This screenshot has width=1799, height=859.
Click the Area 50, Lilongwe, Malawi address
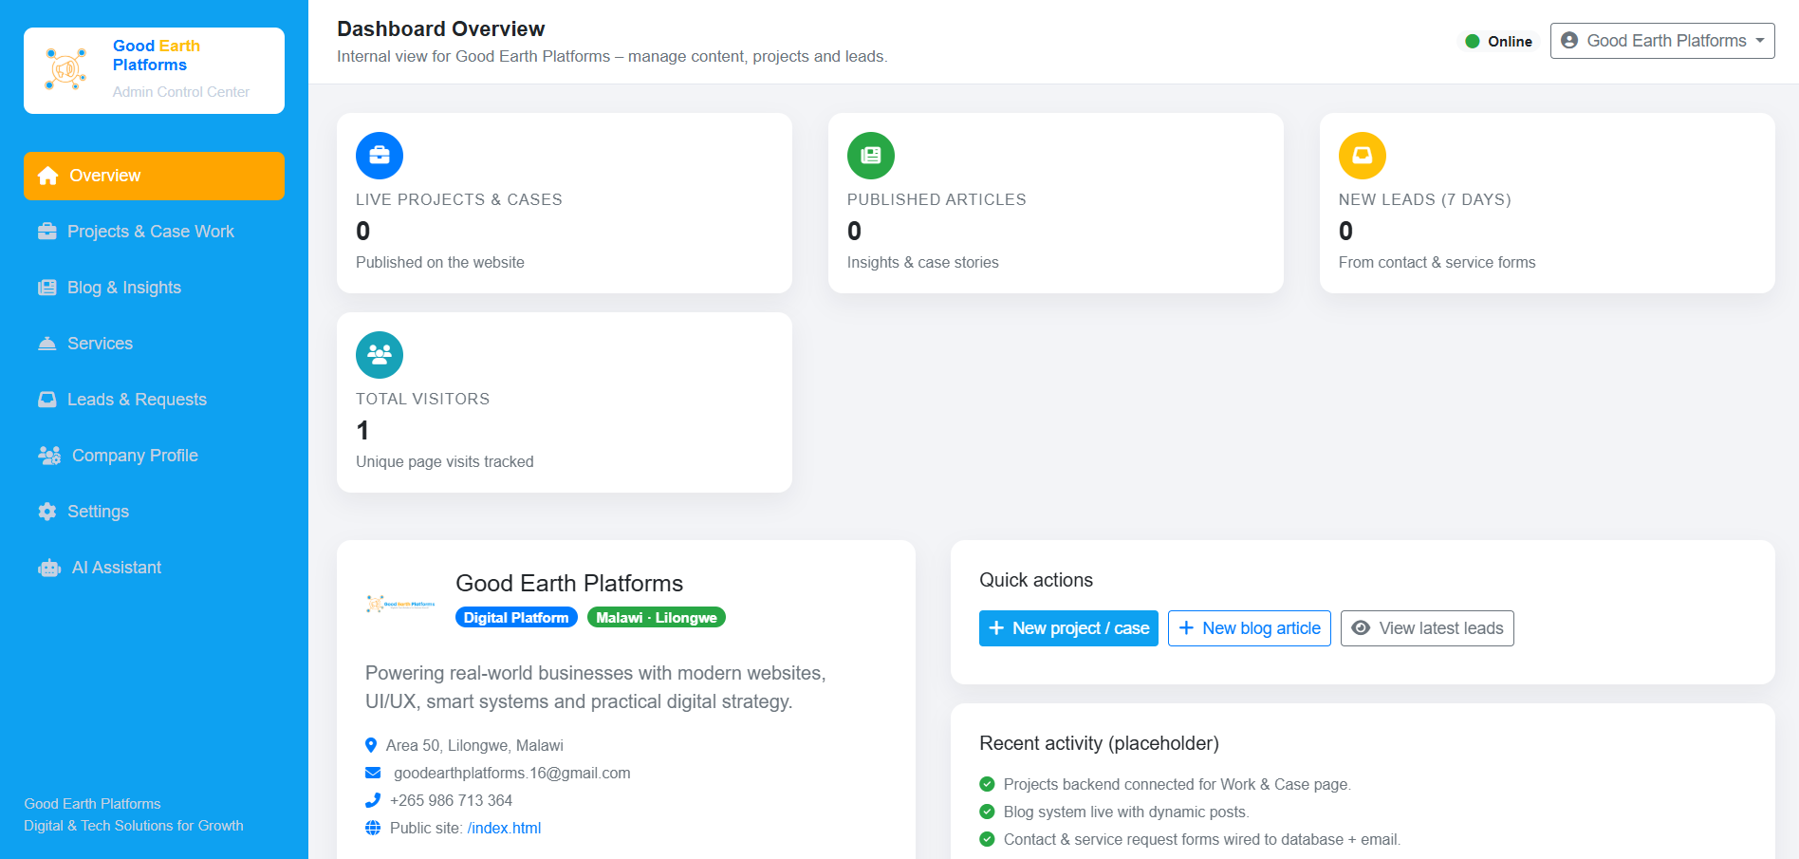474,745
